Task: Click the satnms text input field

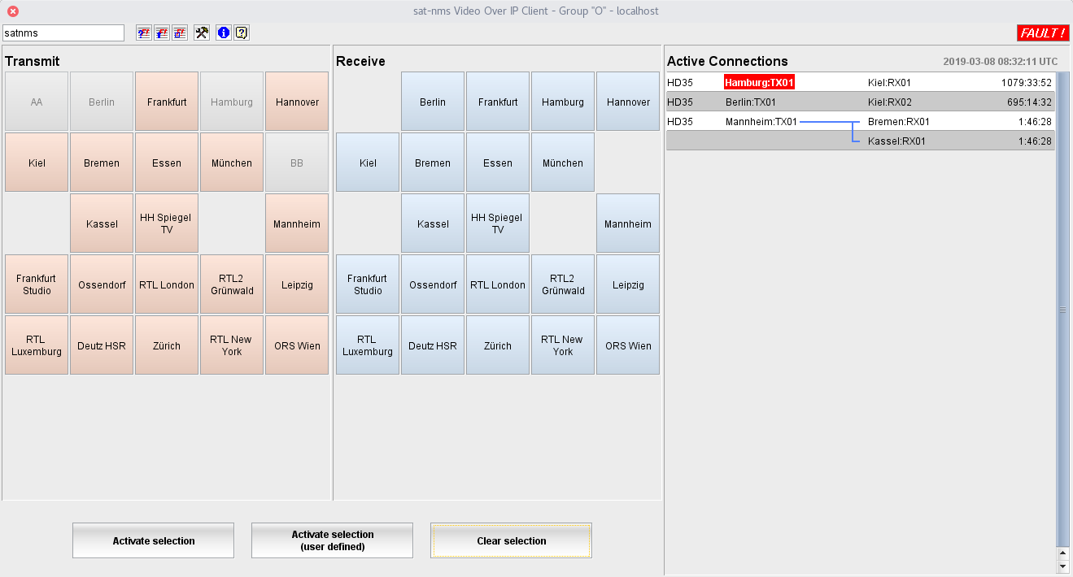Action: [x=63, y=33]
